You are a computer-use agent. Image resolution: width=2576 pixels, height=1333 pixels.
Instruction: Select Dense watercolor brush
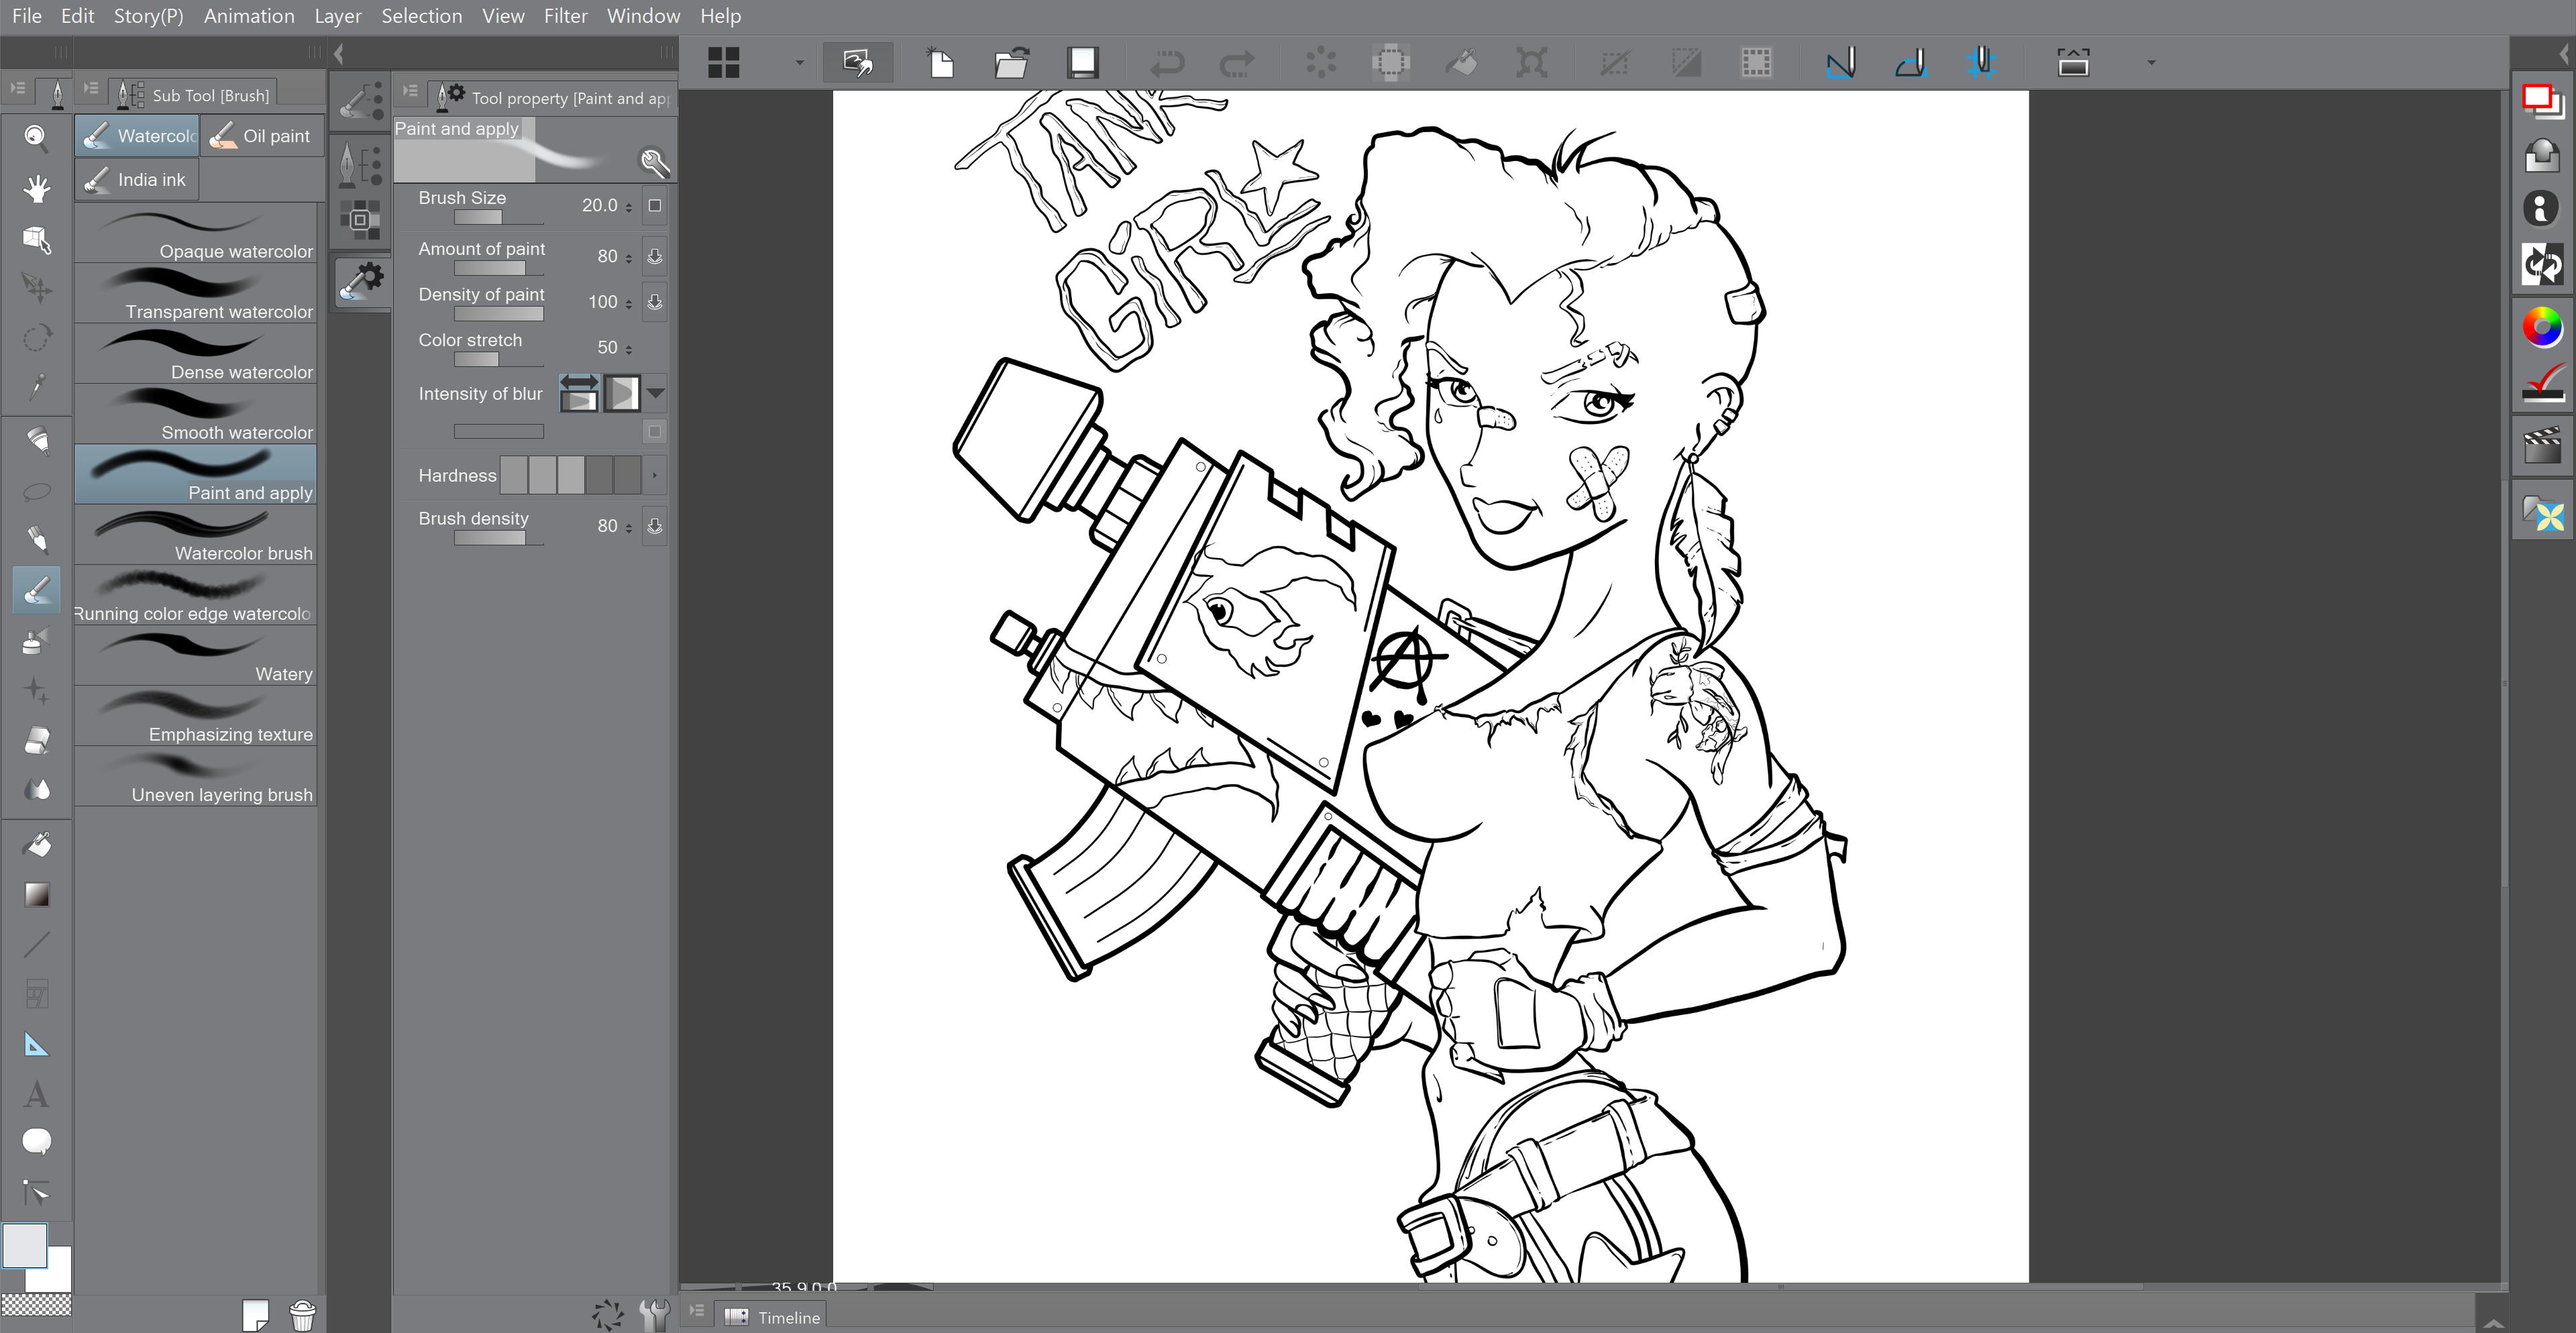pyautogui.click(x=196, y=354)
